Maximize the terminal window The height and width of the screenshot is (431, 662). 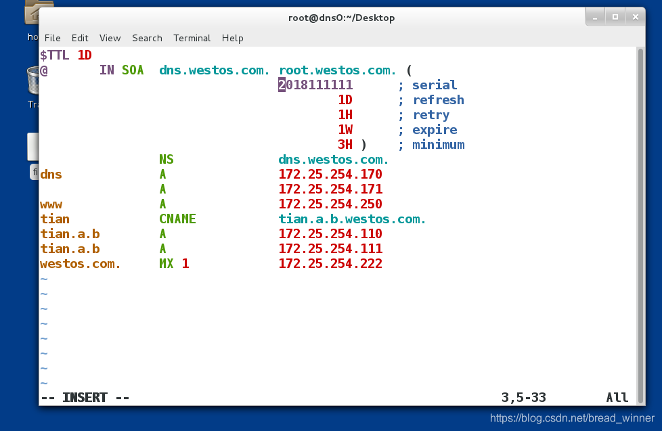pyautogui.click(x=615, y=18)
